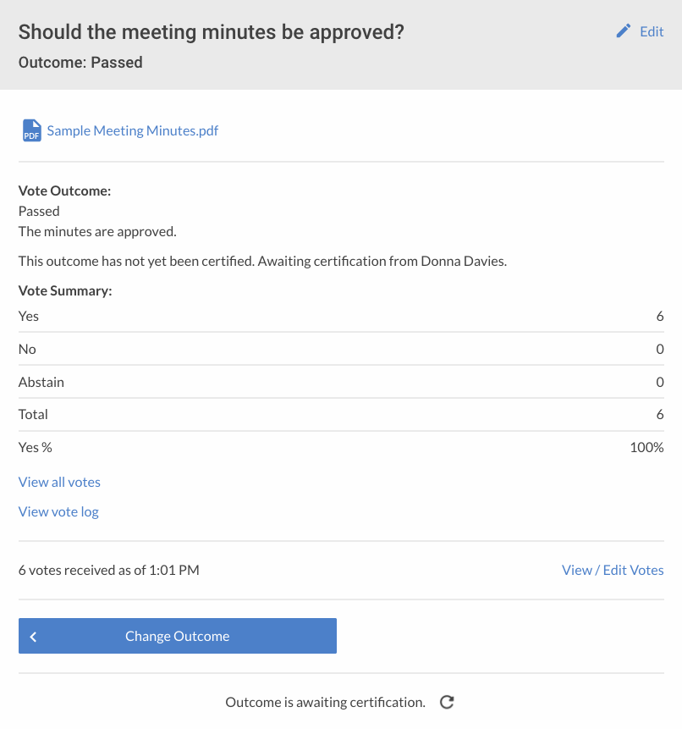Viewport: 682px width, 729px height.
Task: Click the back arrow icon inside the blue button
Action: click(x=33, y=636)
